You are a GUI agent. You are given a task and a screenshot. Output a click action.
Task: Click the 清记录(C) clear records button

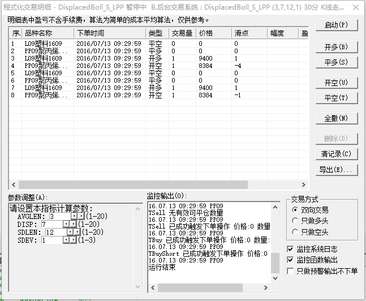tap(336, 154)
